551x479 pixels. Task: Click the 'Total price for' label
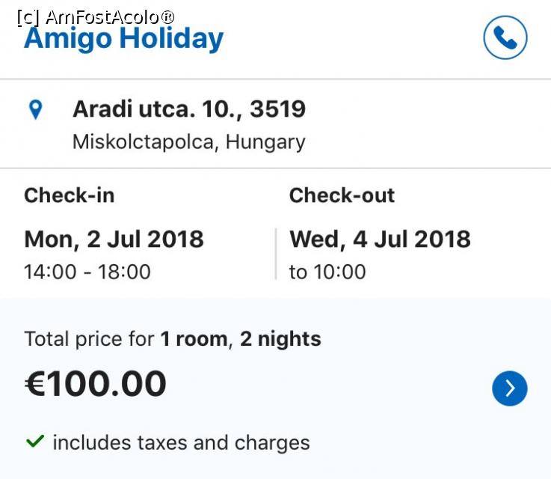pyautogui.click(x=89, y=339)
